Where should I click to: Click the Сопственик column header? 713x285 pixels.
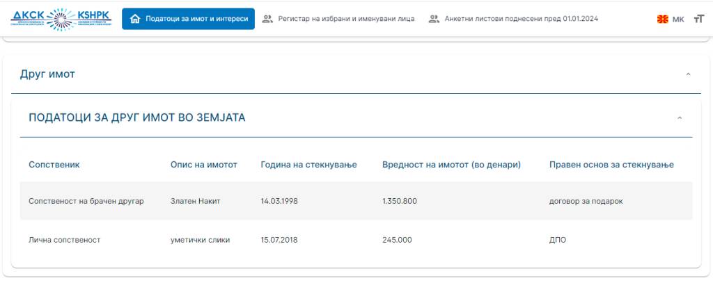54,165
